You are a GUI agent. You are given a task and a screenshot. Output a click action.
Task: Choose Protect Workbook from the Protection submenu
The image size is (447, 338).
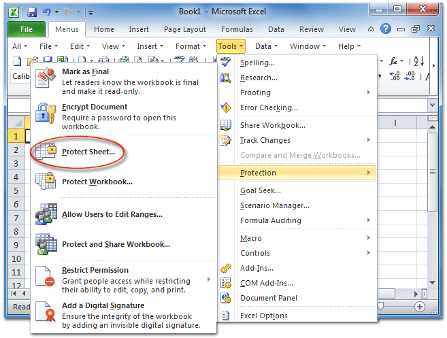(x=97, y=182)
